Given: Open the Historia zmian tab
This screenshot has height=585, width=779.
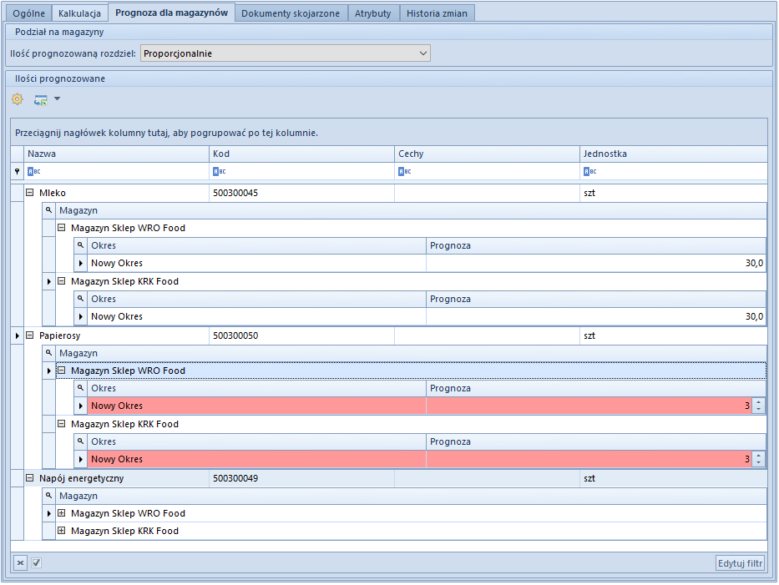Looking at the screenshot, I should click(x=437, y=13).
